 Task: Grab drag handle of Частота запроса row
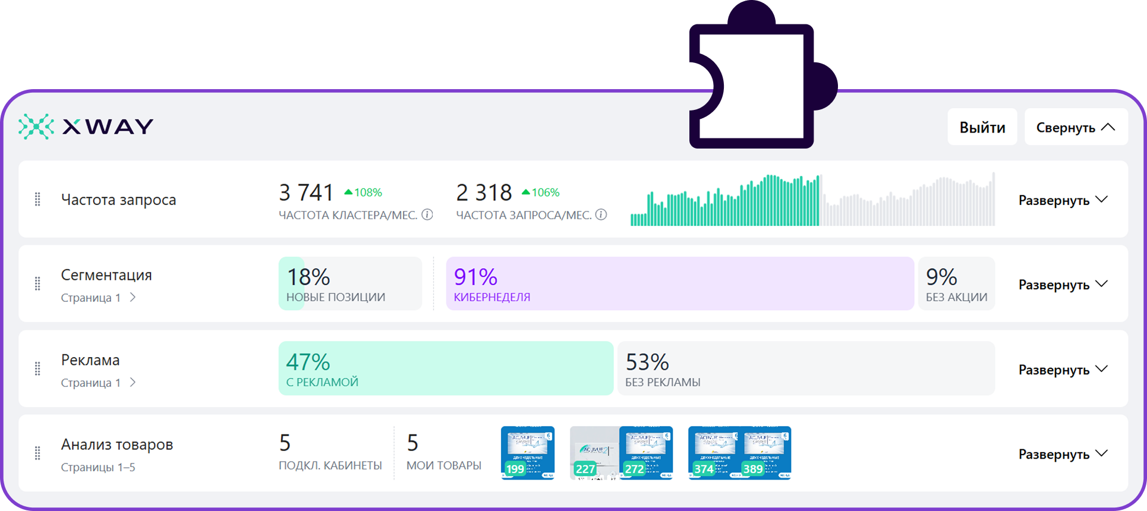click(x=37, y=200)
